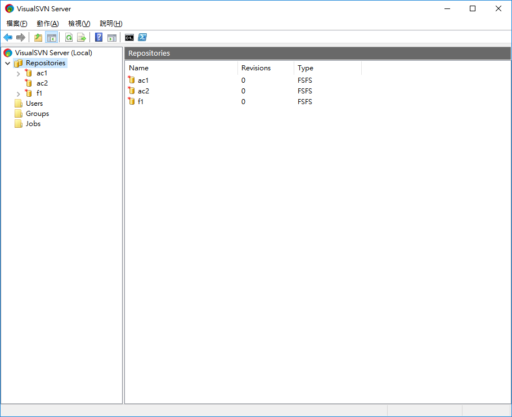Open Help with the blue question mark icon
Screen dimensions: 512x417
[x=98, y=37]
